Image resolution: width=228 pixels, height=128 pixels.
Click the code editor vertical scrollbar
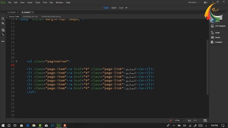pos(207,67)
